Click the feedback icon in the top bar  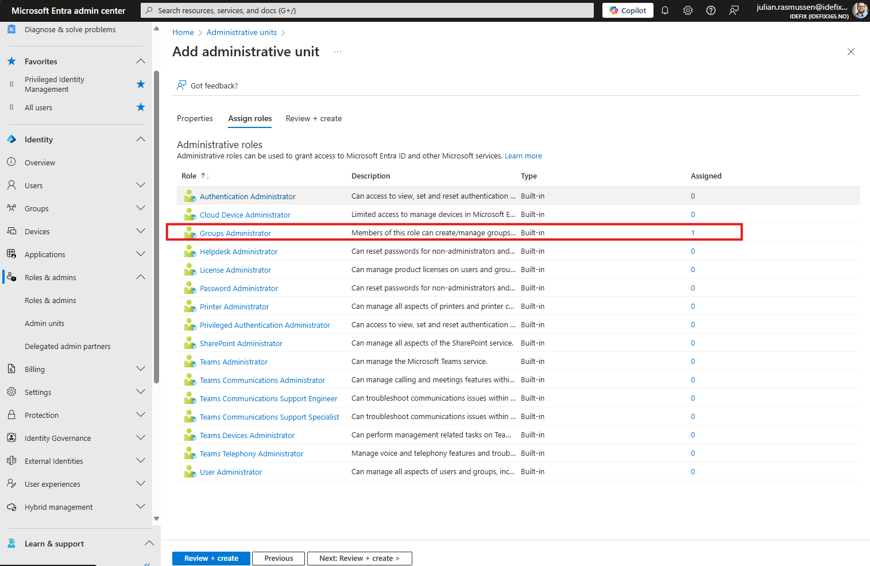tap(734, 10)
